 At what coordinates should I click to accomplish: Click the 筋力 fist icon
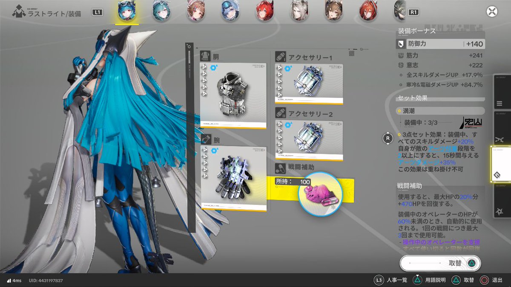[x=401, y=55]
